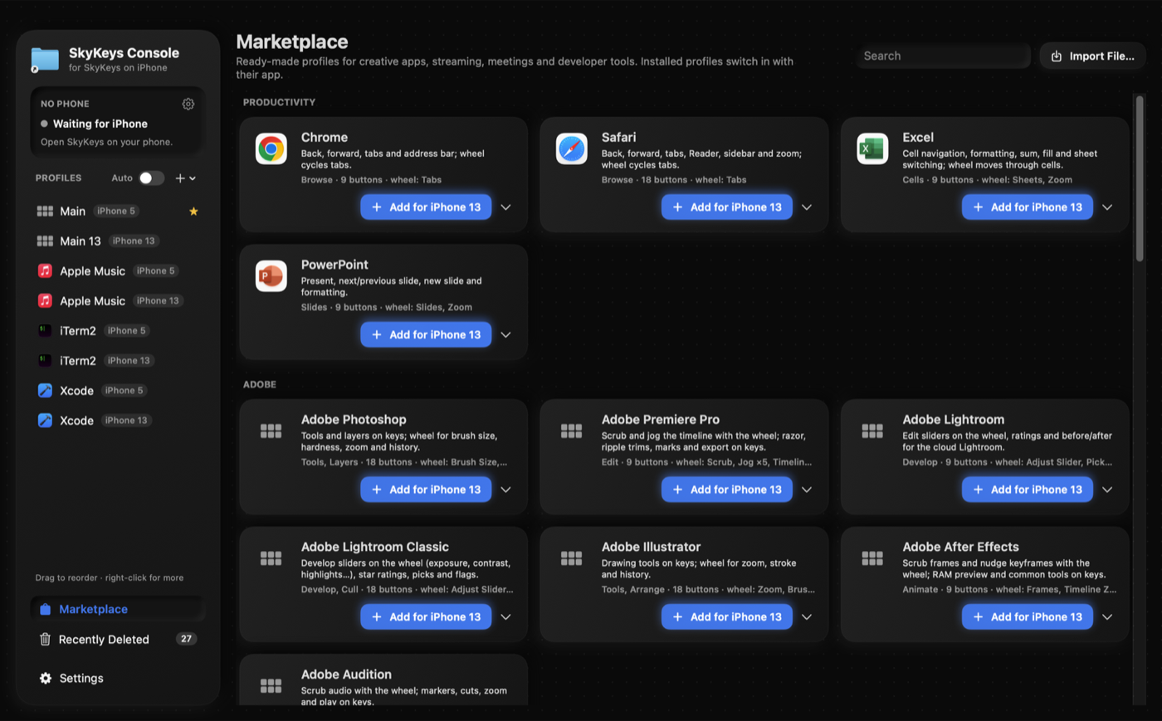1162x721 pixels.
Task: Select the Apple Music iPhone 13 profile
Action: 117,301
